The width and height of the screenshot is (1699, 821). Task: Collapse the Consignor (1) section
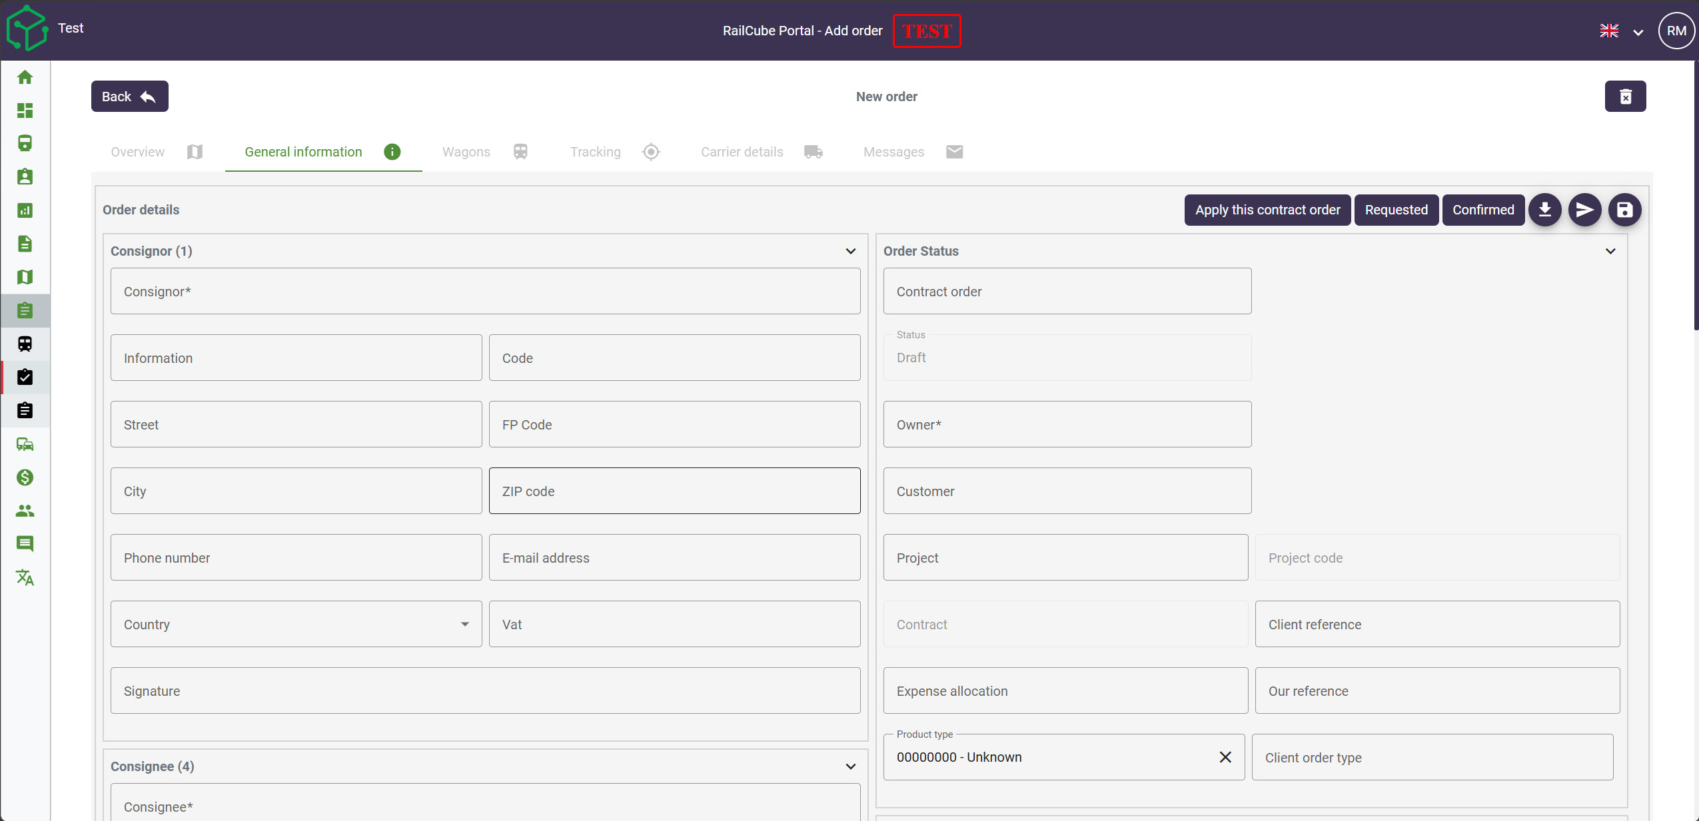coord(851,251)
